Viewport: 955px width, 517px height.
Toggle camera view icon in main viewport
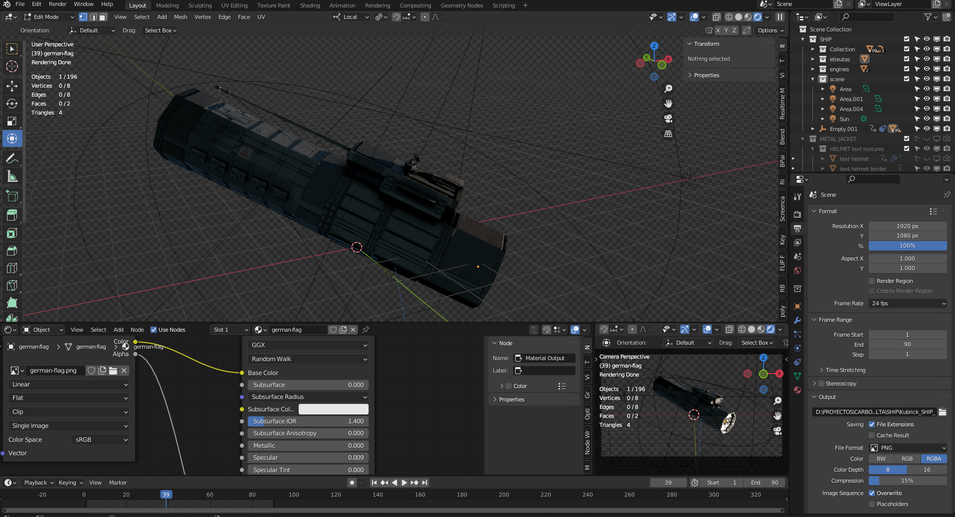tap(668, 119)
